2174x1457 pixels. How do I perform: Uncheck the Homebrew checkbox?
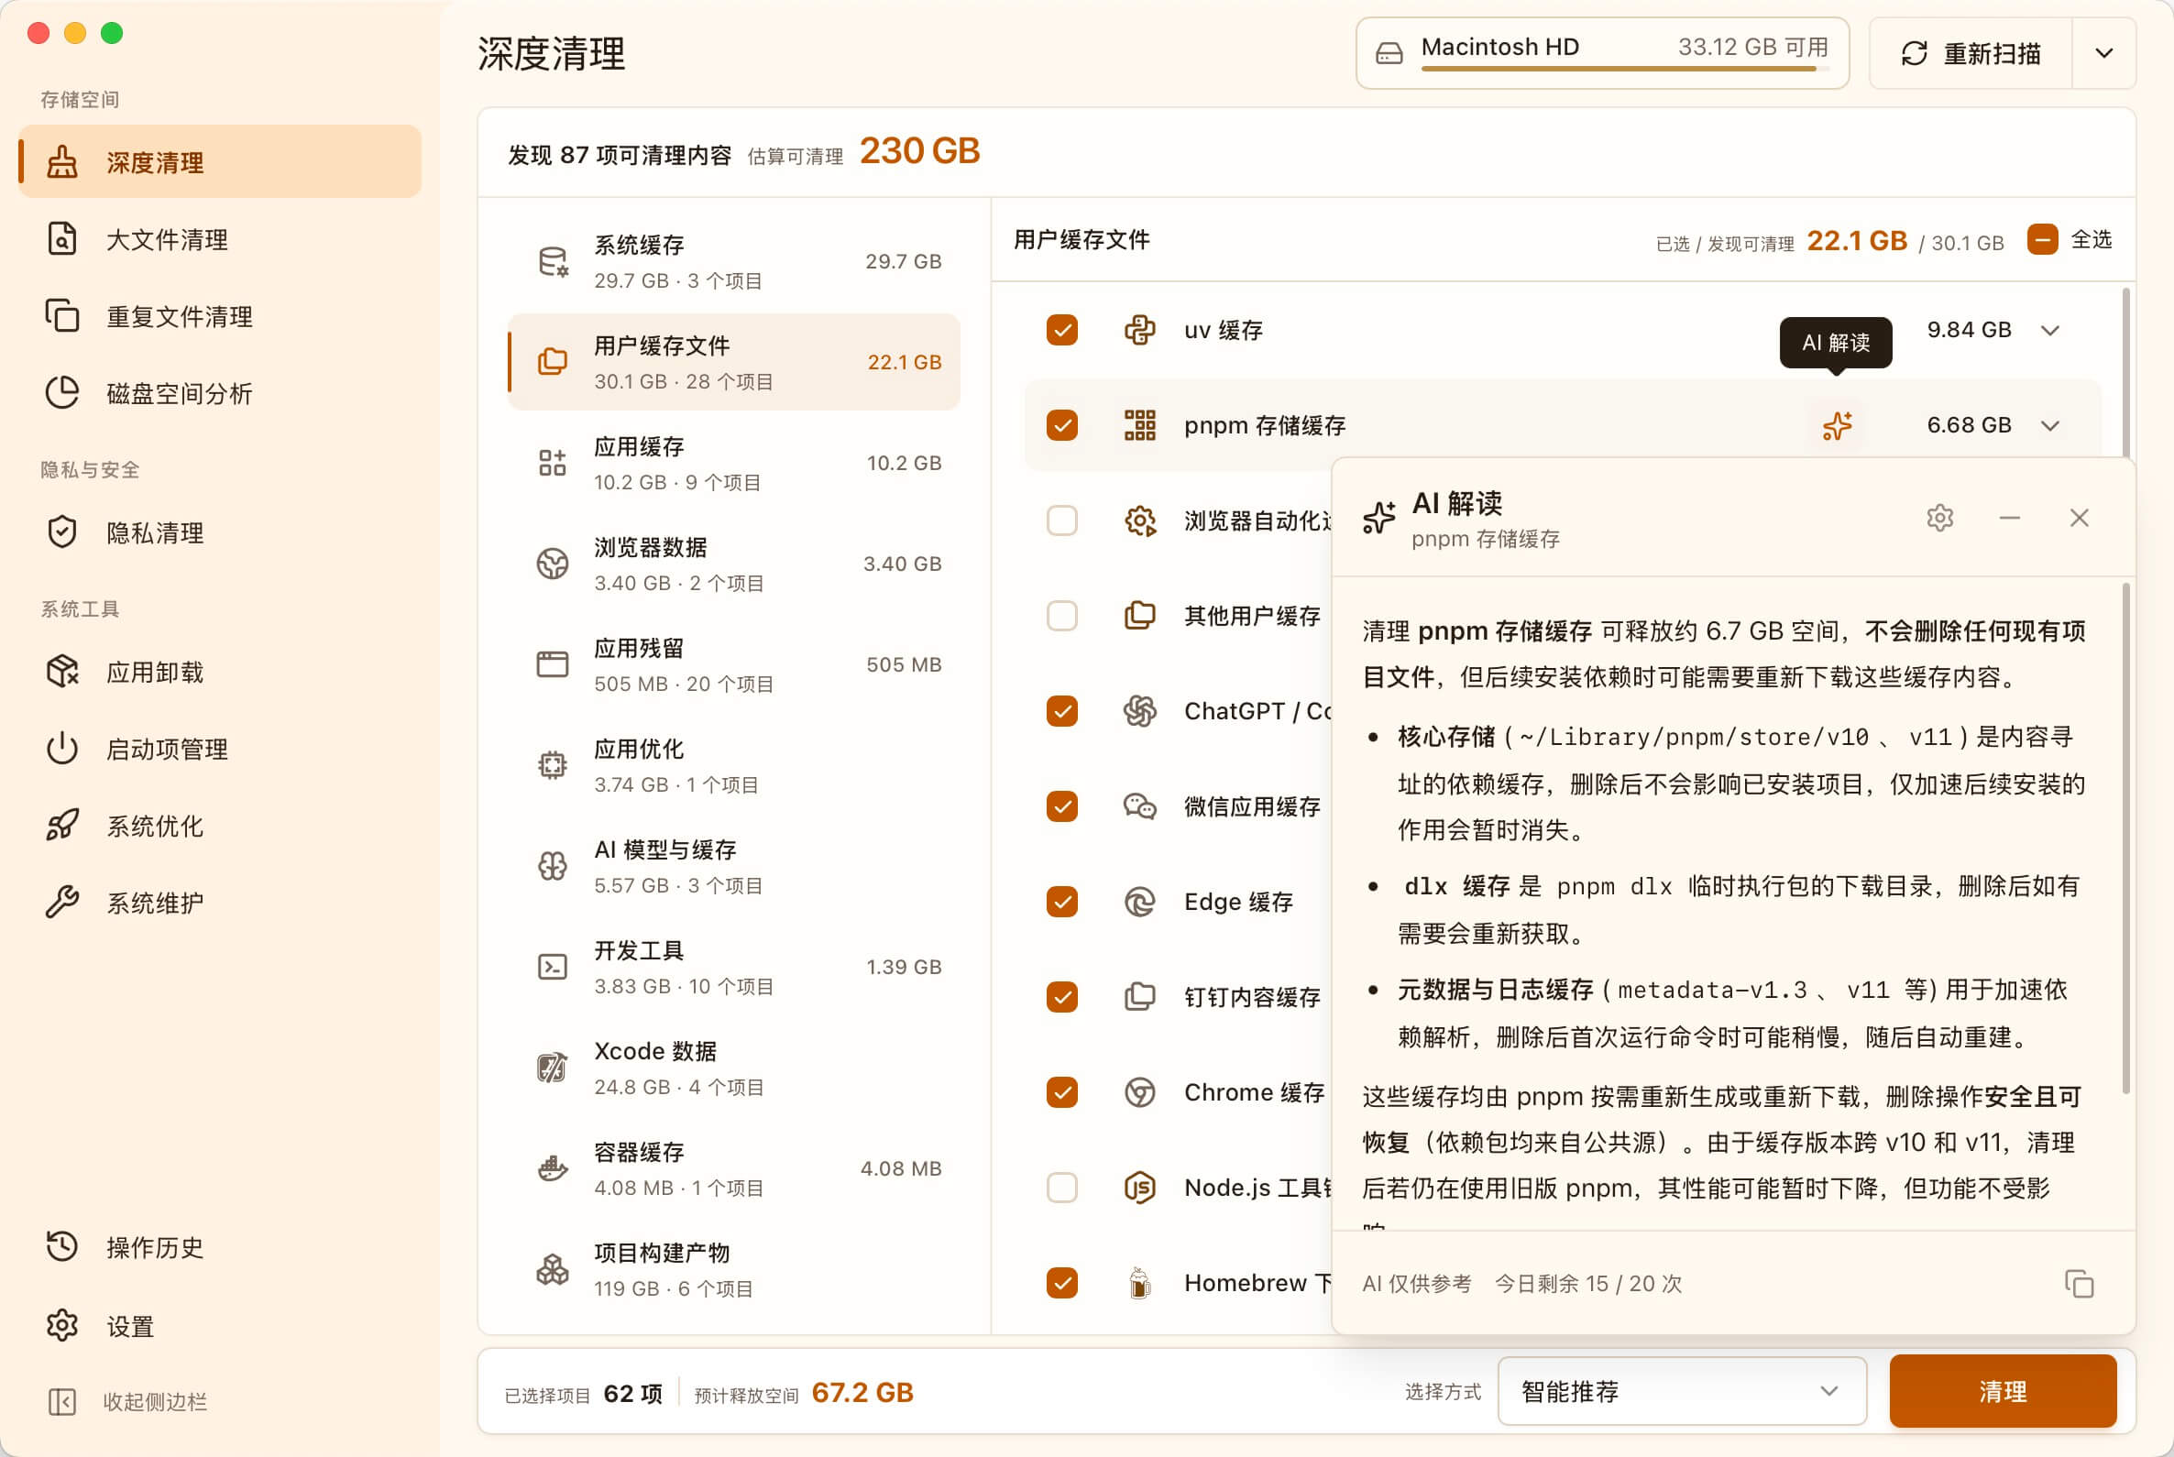(x=1061, y=1282)
